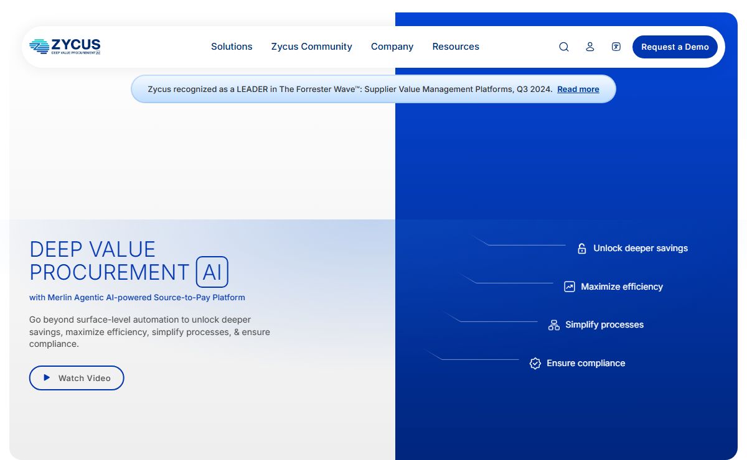Click the play triangle in Watch Video
747x460 pixels.
[47, 377]
